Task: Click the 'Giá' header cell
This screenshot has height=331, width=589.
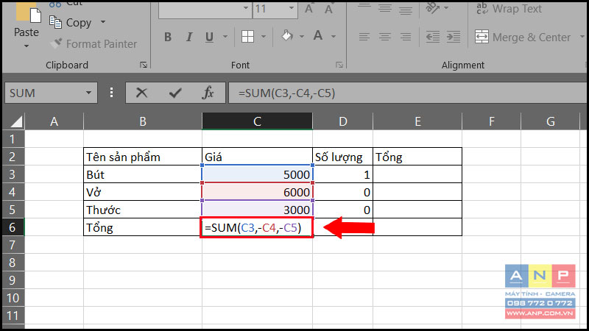Action: (x=257, y=157)
